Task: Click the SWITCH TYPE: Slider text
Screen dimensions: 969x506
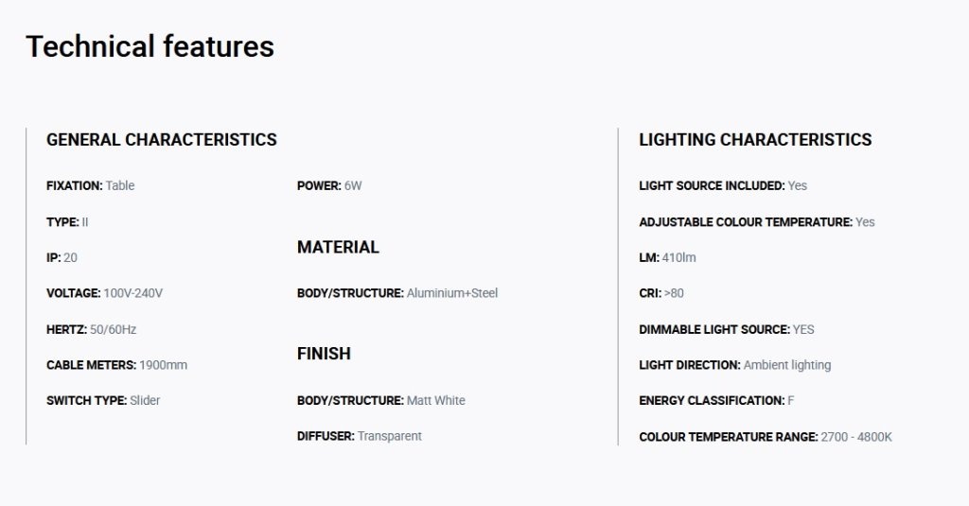Action: coord(103,400)
